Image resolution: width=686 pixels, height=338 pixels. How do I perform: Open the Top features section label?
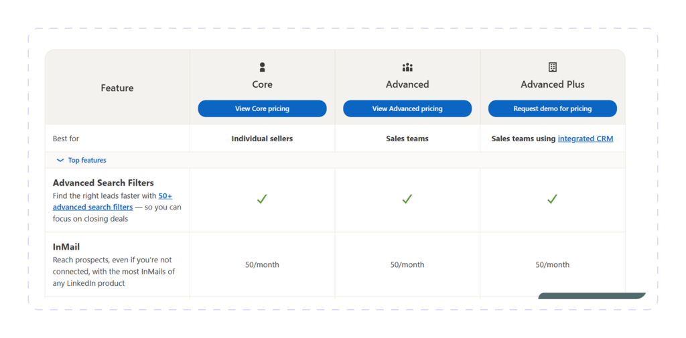pos(87,161)
